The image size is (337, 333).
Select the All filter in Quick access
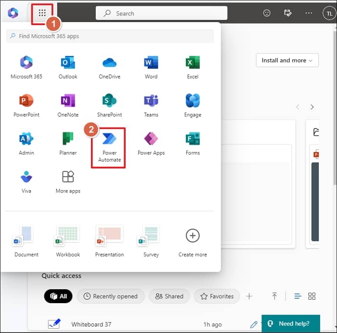coord(58,296)
